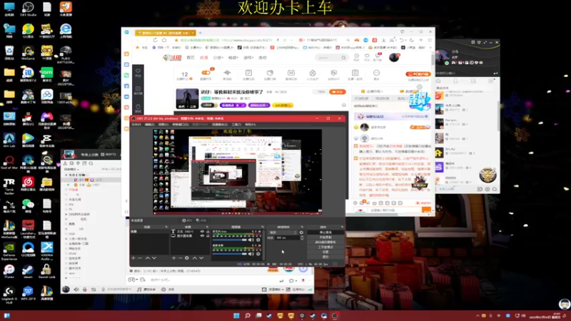Open Aim Lab desktop shortcut
Screen dimensions: 571x321
pyautogui.click(x=9, y=140)
